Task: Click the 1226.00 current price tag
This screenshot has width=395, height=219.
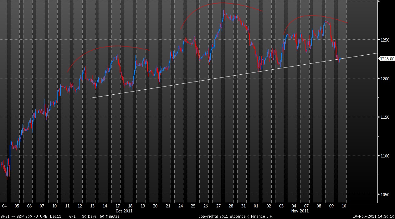Action: 387,58
